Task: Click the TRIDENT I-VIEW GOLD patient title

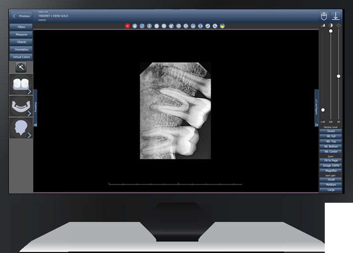Action: tap(53, 16)
